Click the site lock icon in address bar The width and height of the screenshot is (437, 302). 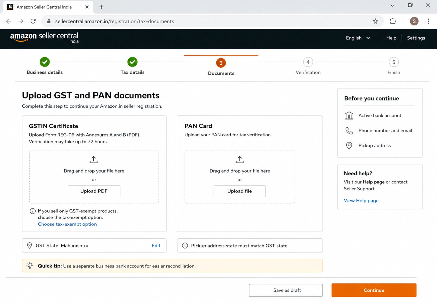click(49, 21)
